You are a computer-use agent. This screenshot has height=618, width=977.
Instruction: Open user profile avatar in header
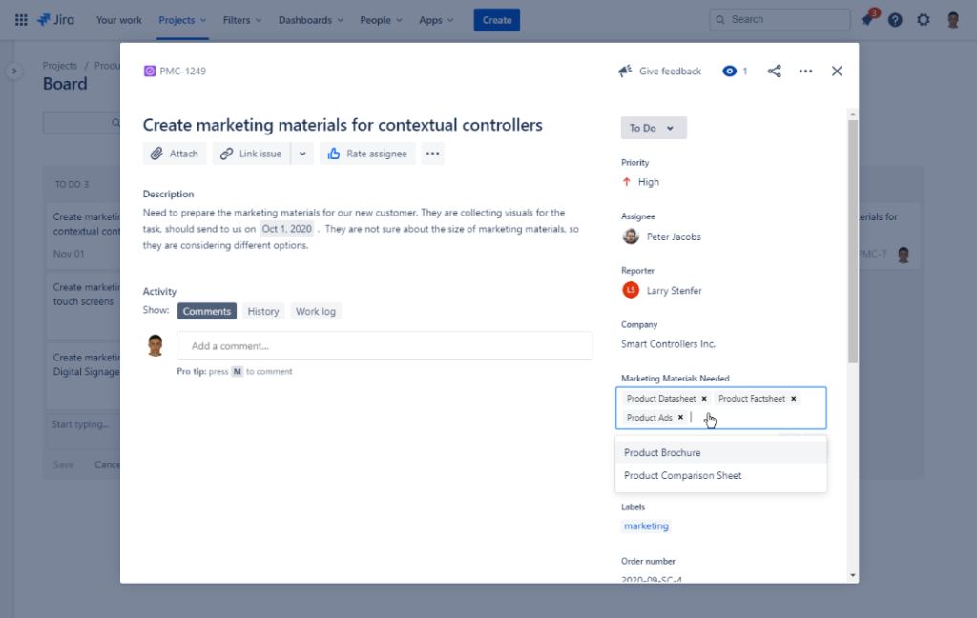953,20
